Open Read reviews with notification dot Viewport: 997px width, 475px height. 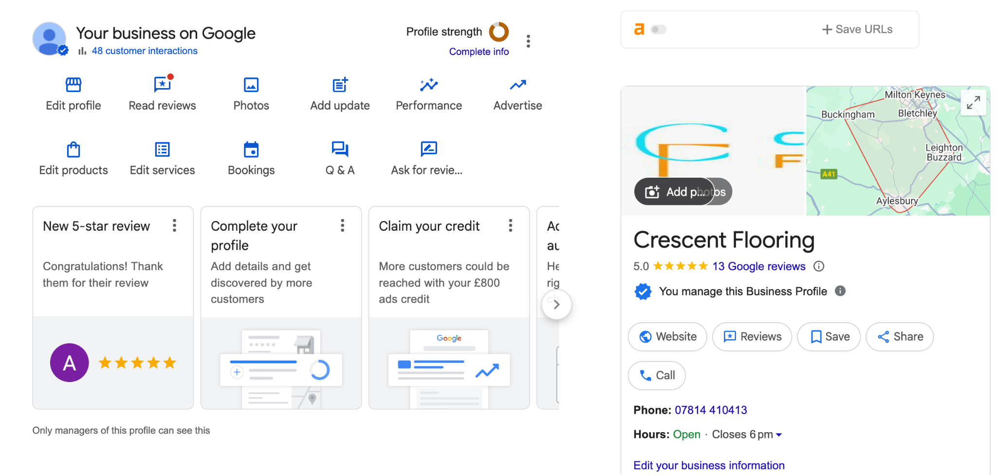(x=163, y=84)
